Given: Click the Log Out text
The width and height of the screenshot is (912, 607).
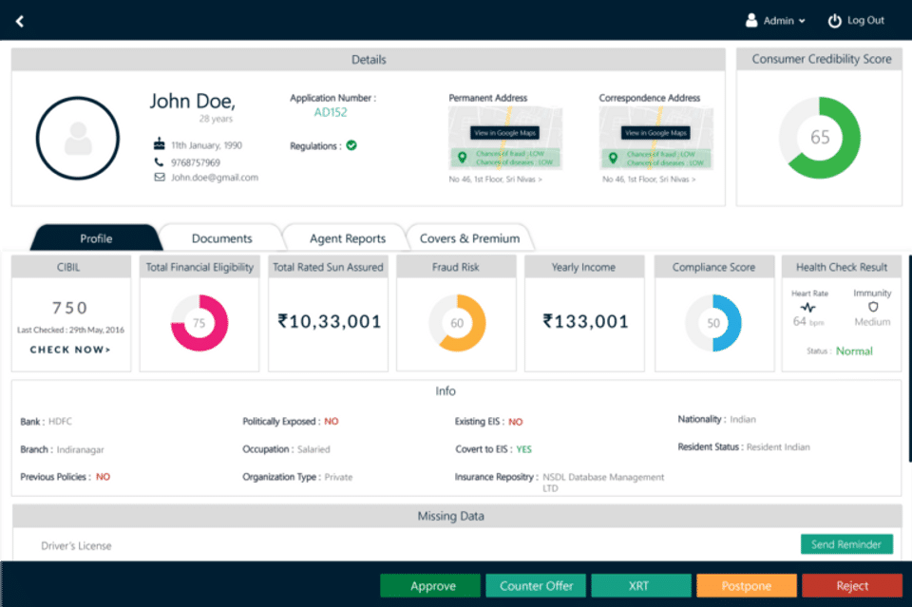Looking at the screenshot, I should [865, 20].
